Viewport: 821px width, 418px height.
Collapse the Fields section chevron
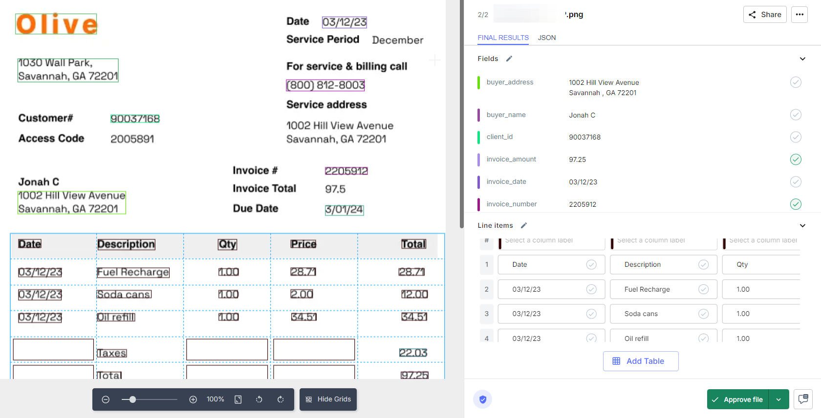pyautogui.click(x=802, y=59)
